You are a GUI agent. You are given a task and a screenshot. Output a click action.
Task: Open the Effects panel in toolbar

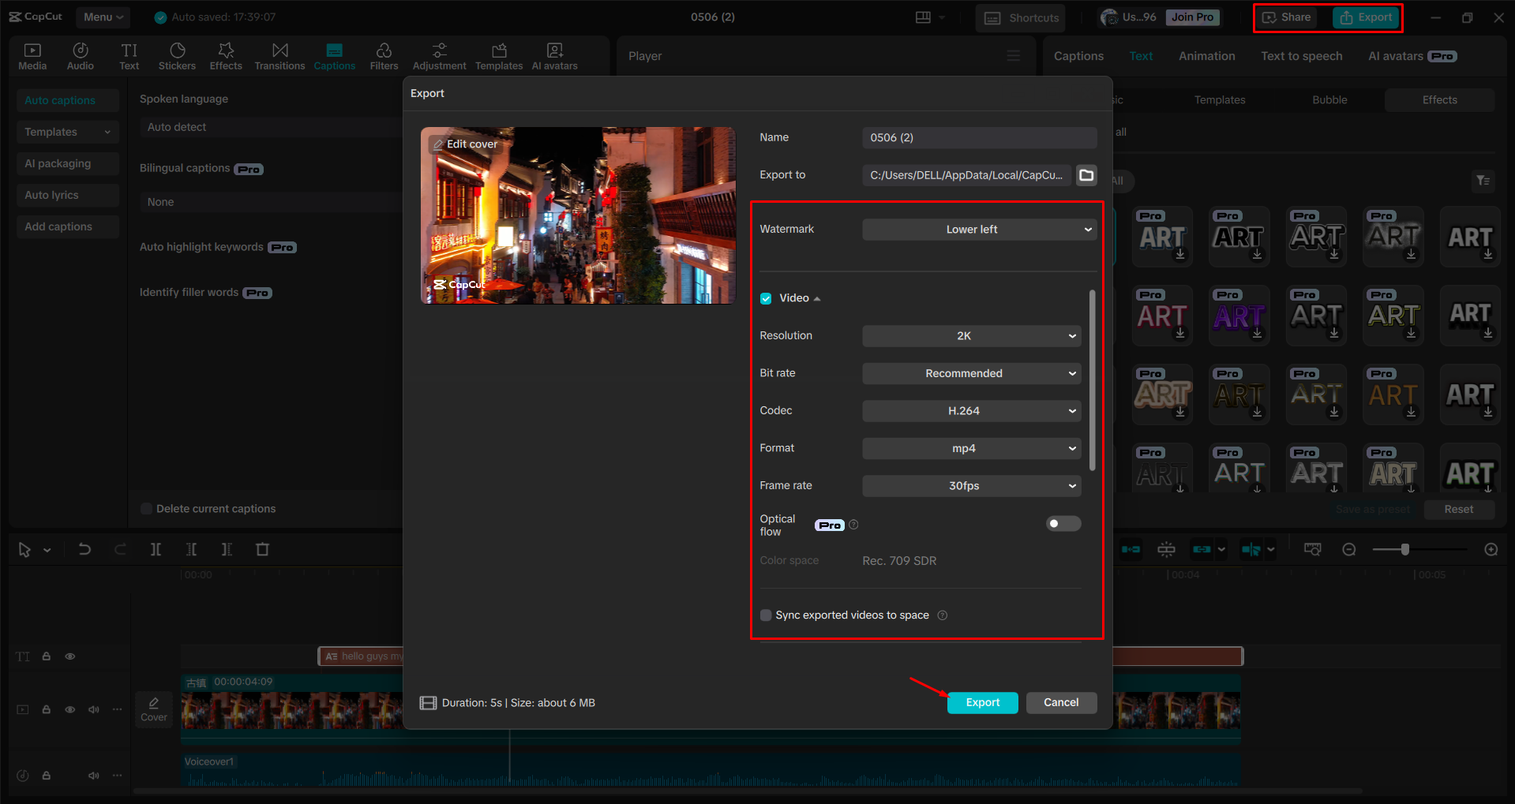pos(226,56)
